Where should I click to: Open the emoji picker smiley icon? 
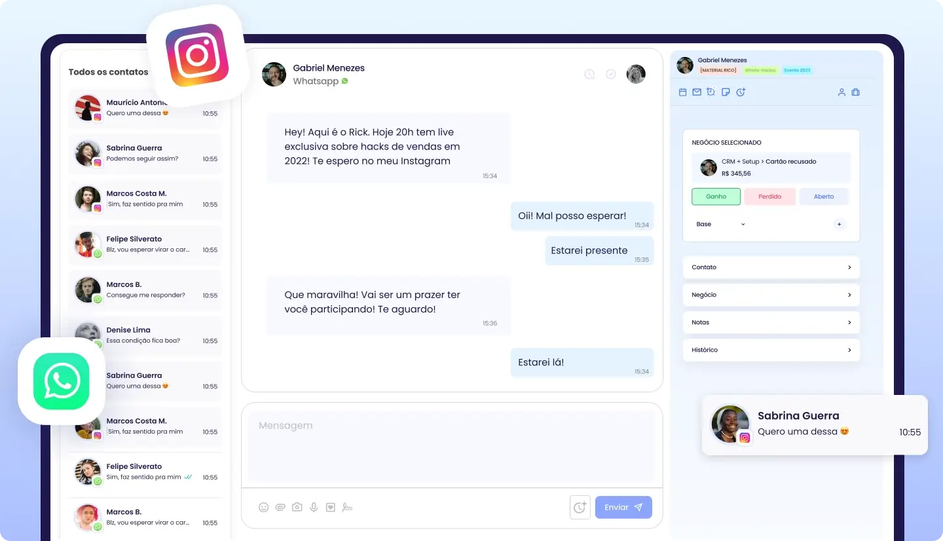tap(264, 507)
